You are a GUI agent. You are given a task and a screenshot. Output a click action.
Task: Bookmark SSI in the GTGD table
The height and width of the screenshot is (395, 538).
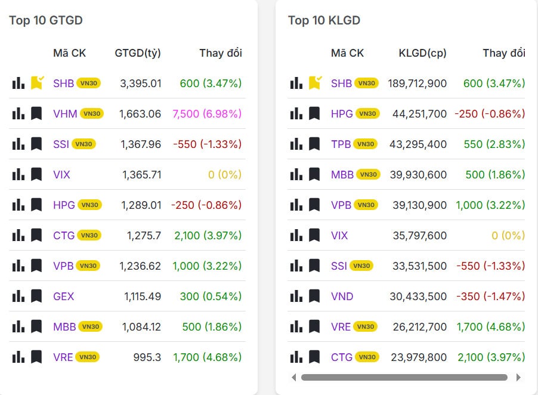coord(36,144)
